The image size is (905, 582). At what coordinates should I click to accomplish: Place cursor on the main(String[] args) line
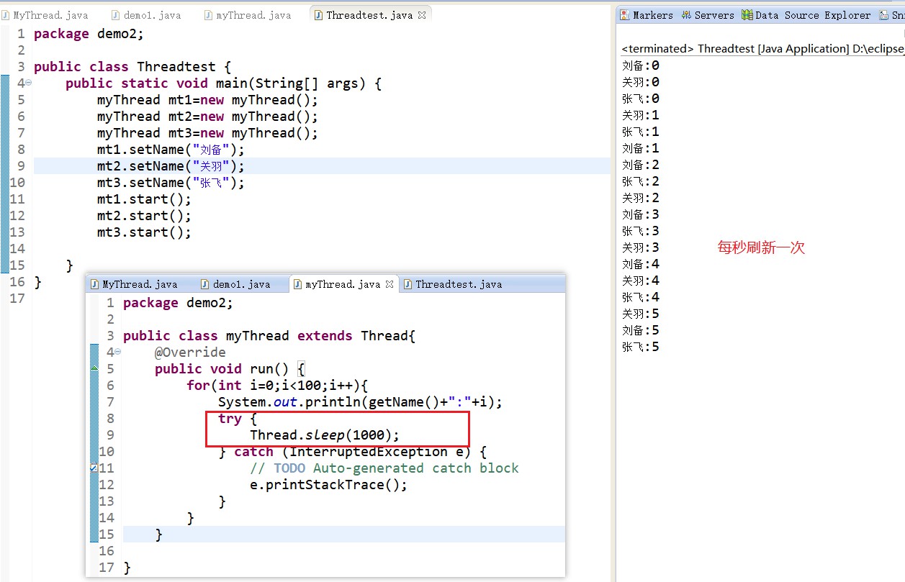223,83
